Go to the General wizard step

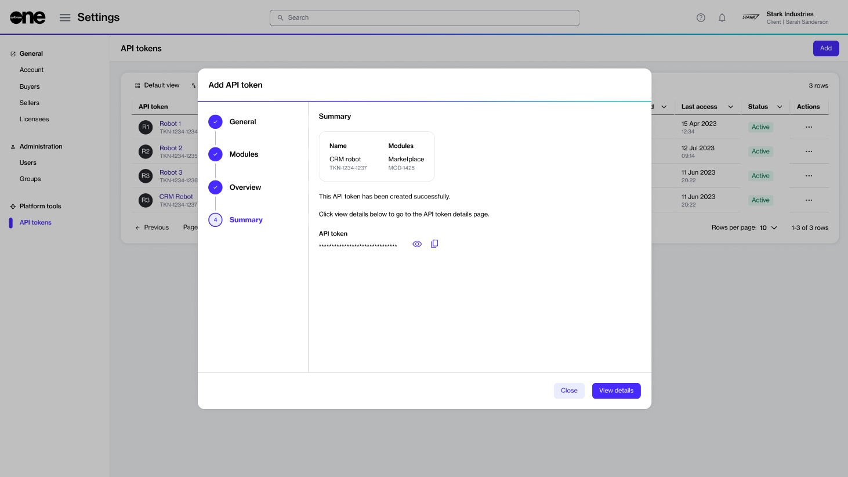[242, 122]
